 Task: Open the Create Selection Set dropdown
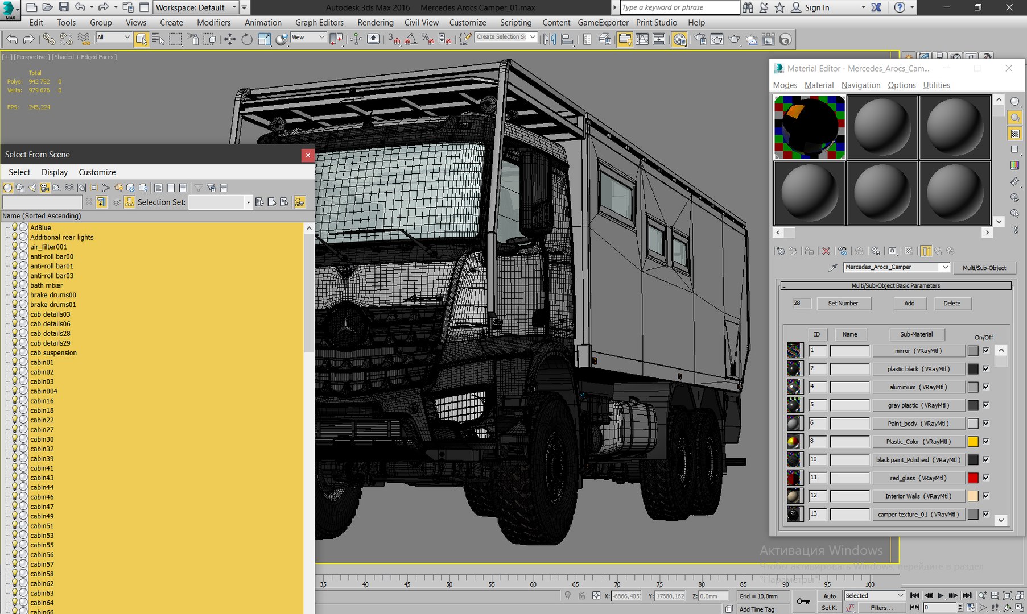point(506,37)
